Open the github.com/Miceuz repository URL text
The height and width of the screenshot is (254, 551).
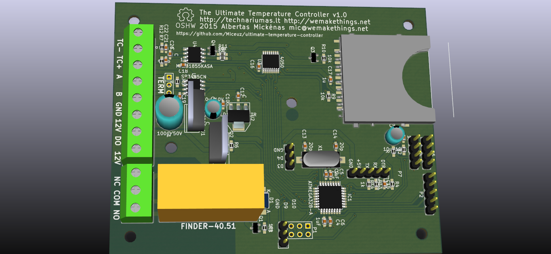(250, 35)
